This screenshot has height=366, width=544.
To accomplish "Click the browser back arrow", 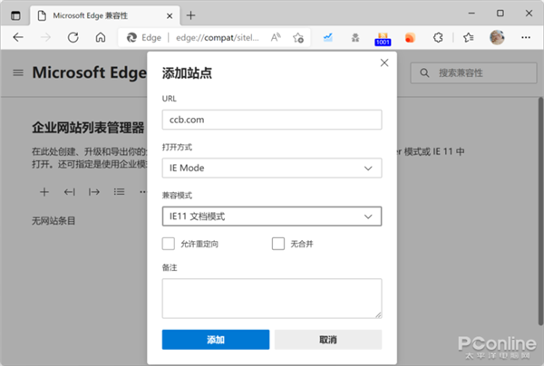I will click(19, 38).
